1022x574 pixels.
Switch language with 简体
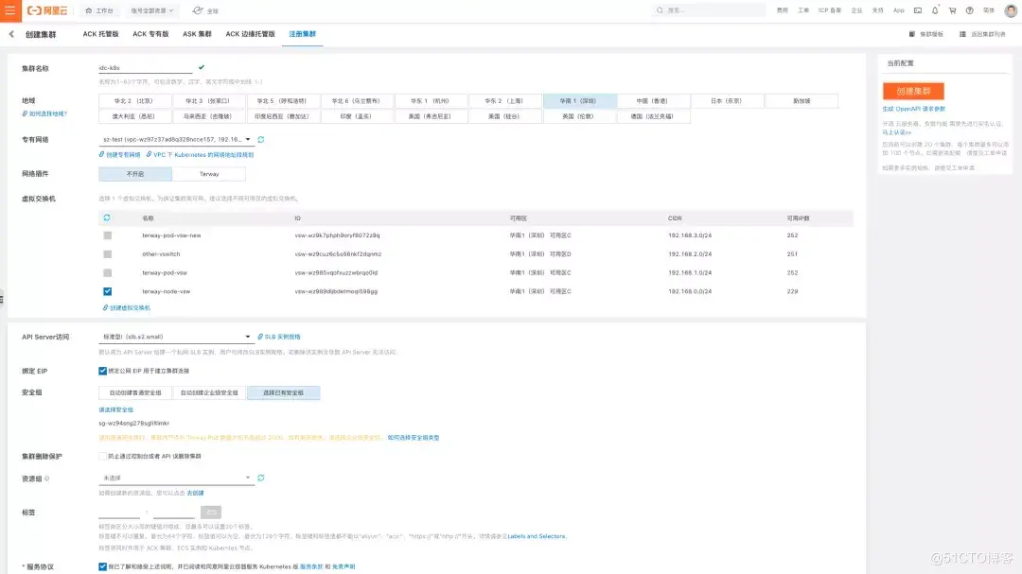coord(989,10)
